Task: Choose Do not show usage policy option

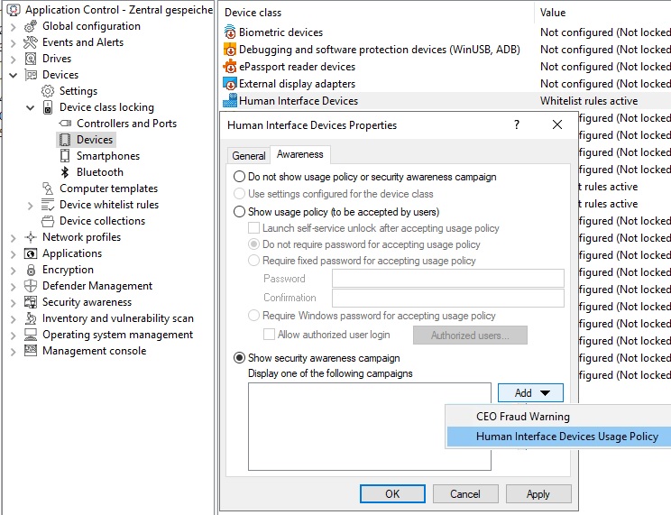Action: (240, 177)
